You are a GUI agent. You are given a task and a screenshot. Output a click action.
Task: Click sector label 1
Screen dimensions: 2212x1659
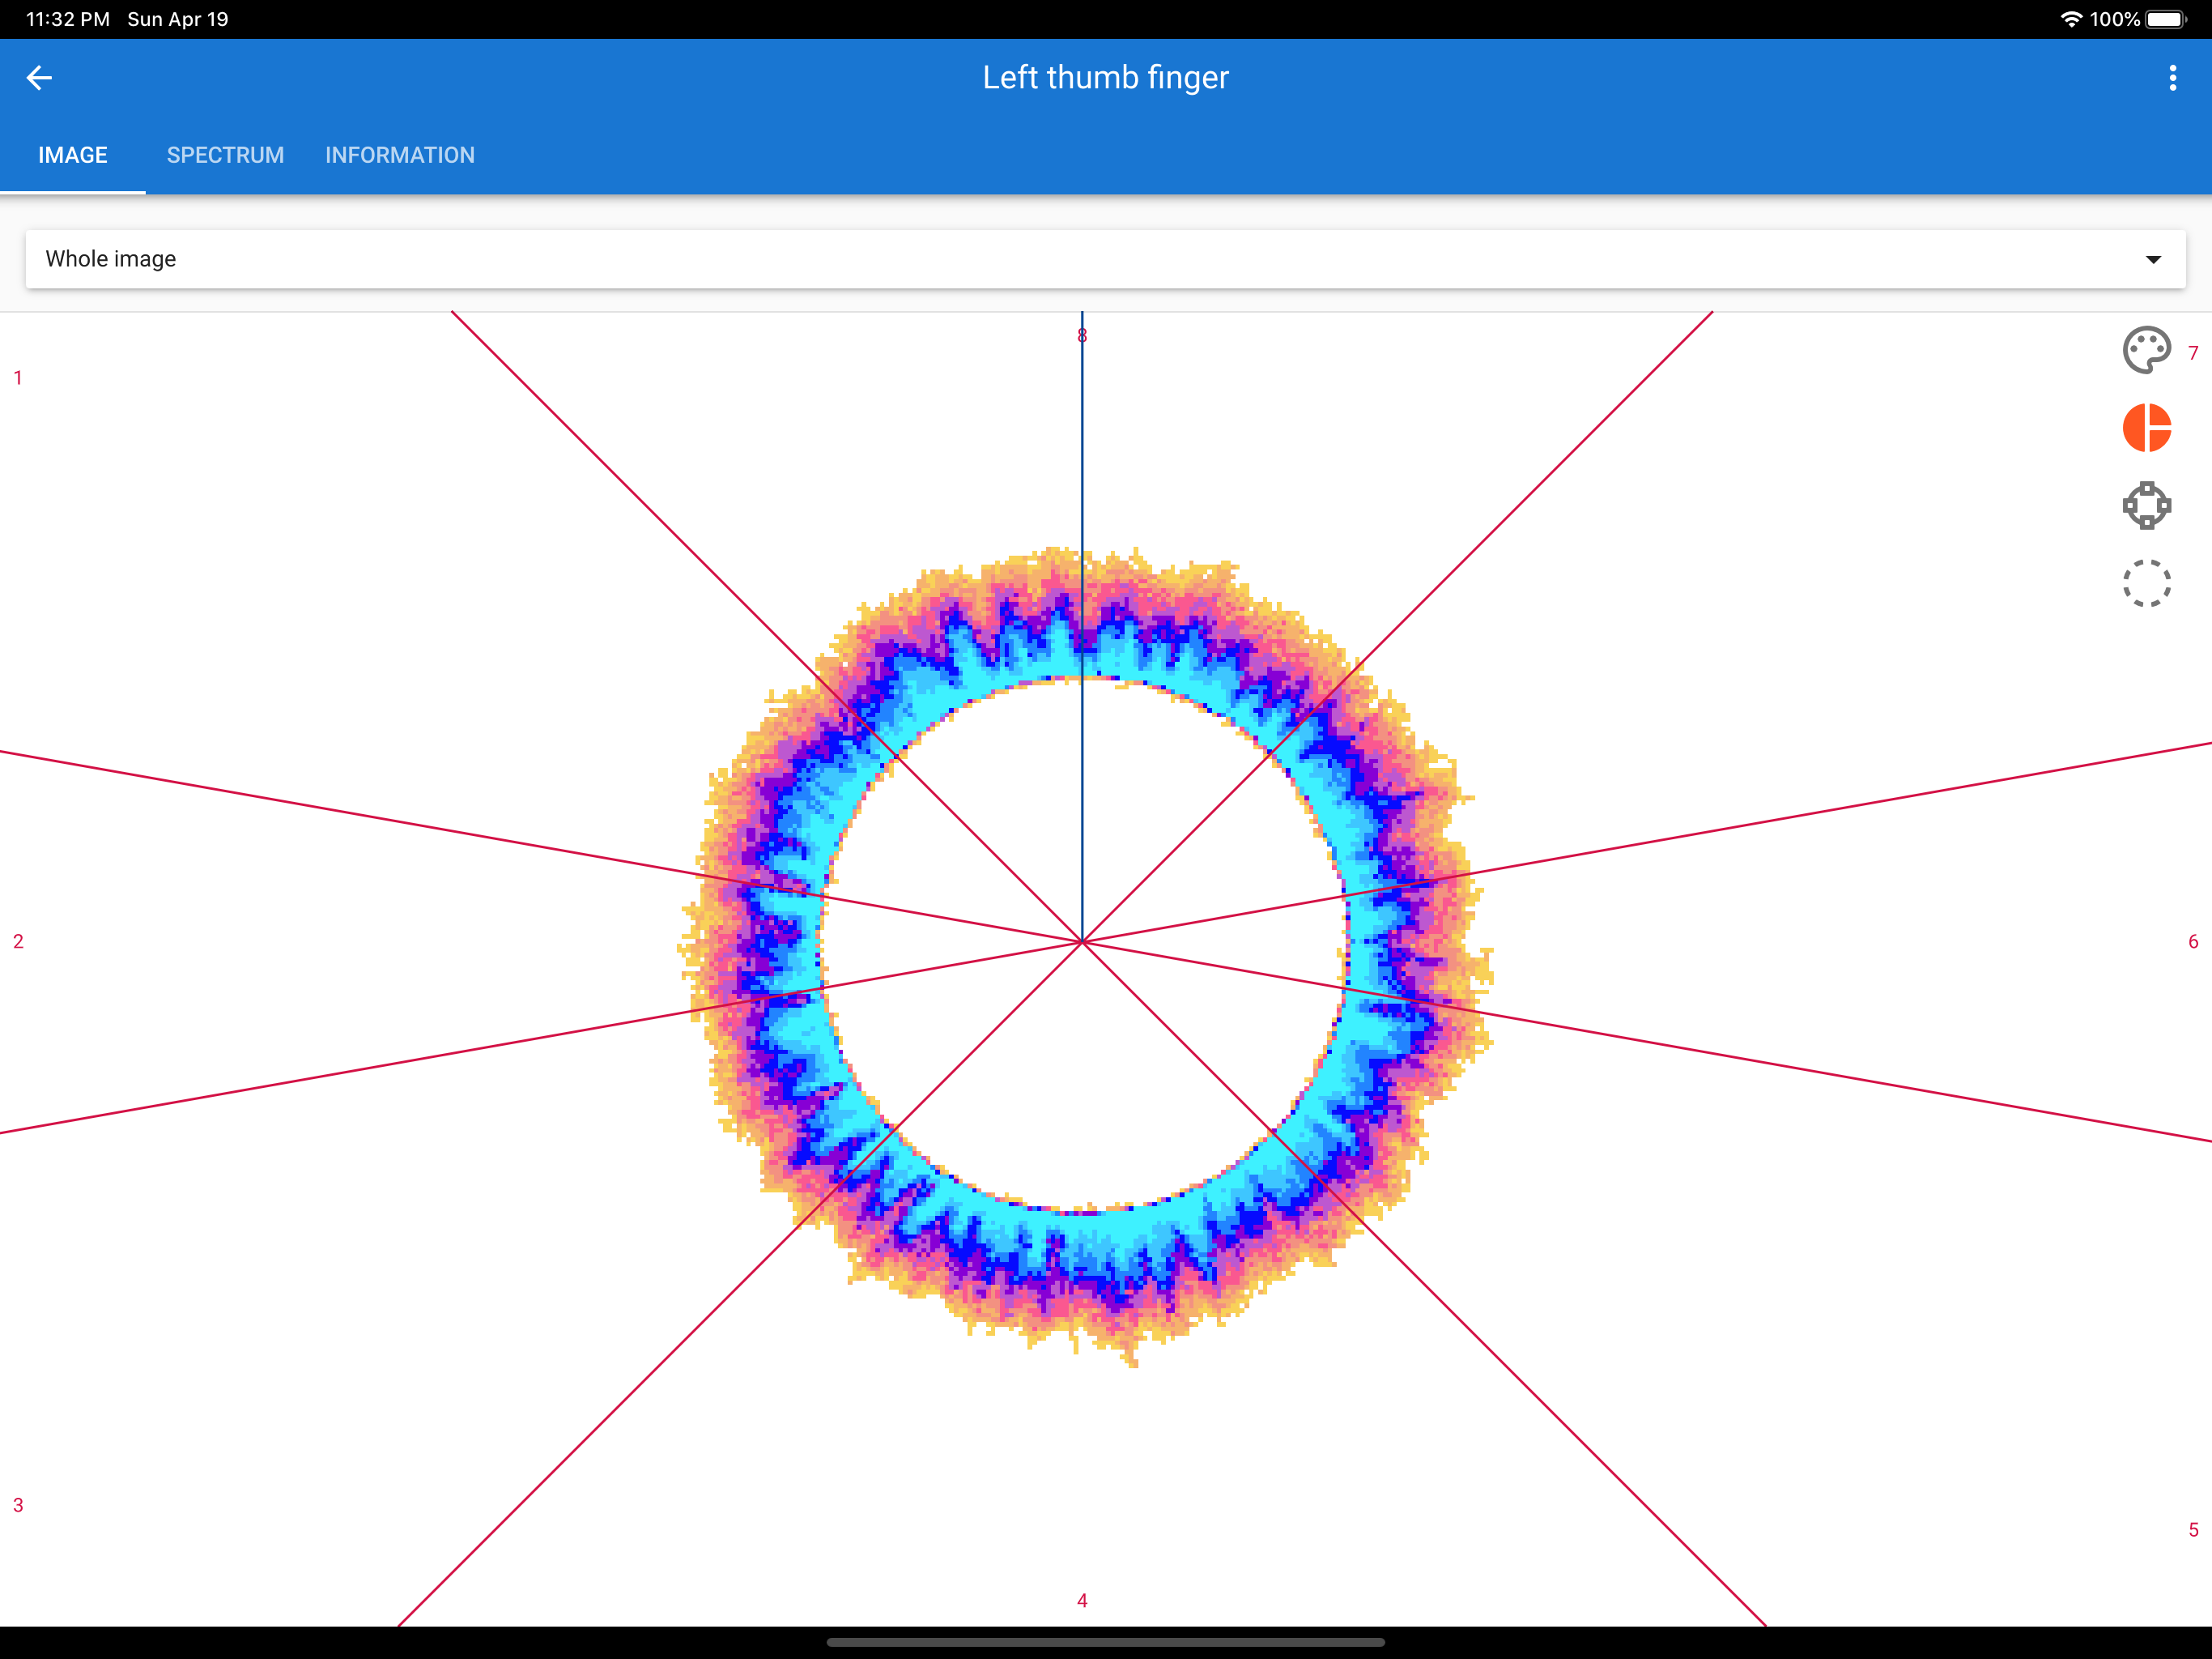18,378
